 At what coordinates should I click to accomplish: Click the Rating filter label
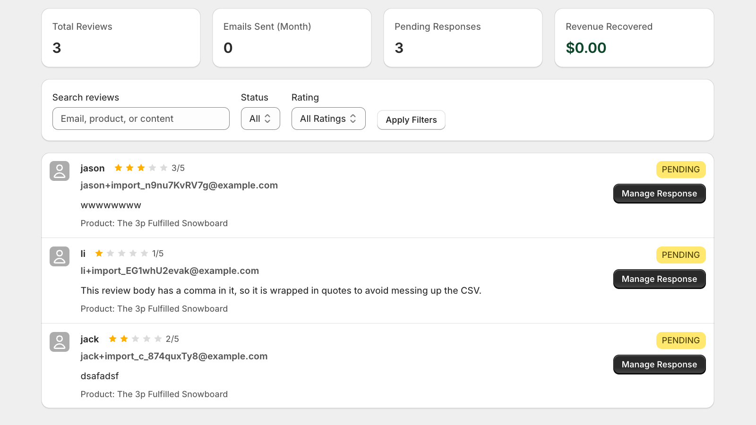pyautogui.click(x=305, y=97)
